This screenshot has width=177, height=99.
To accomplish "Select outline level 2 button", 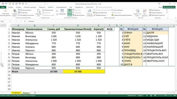I will click(x=5, y=26).
